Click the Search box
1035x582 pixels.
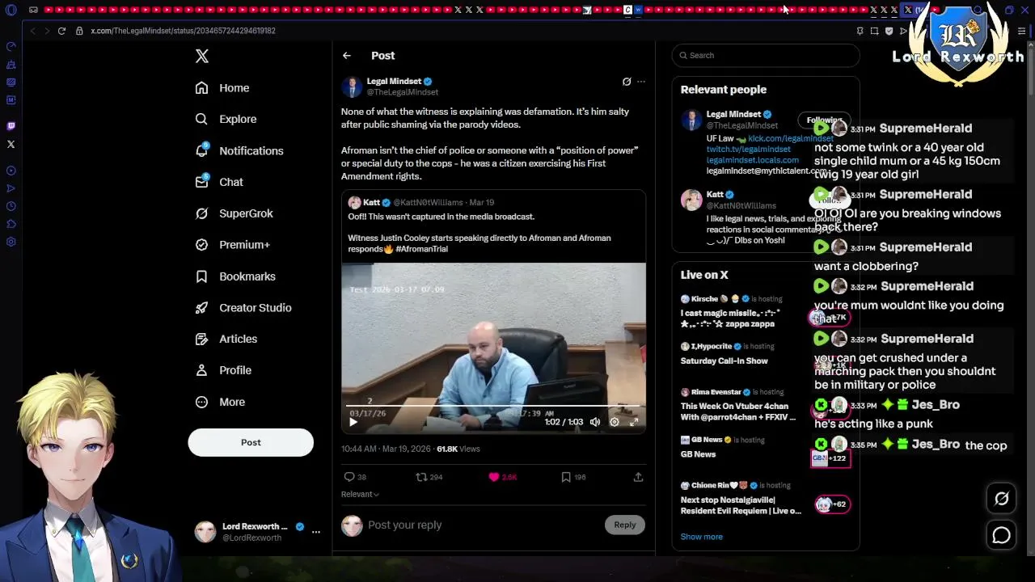[x=765, y=55]
